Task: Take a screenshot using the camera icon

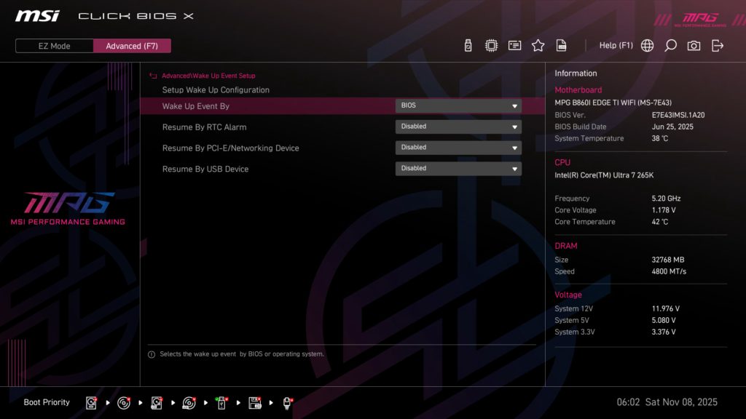Action: [694, 44]
